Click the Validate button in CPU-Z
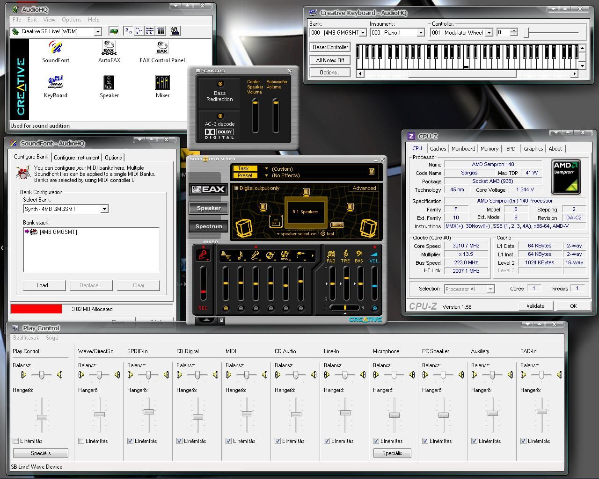 coord(535,306)
